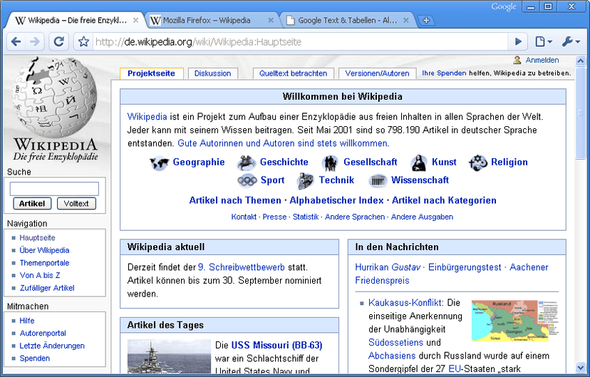Image resolution: width=590 pixels, height=377 pixels.
Task: Focus the Suche search input field
Action: [54, 189]
